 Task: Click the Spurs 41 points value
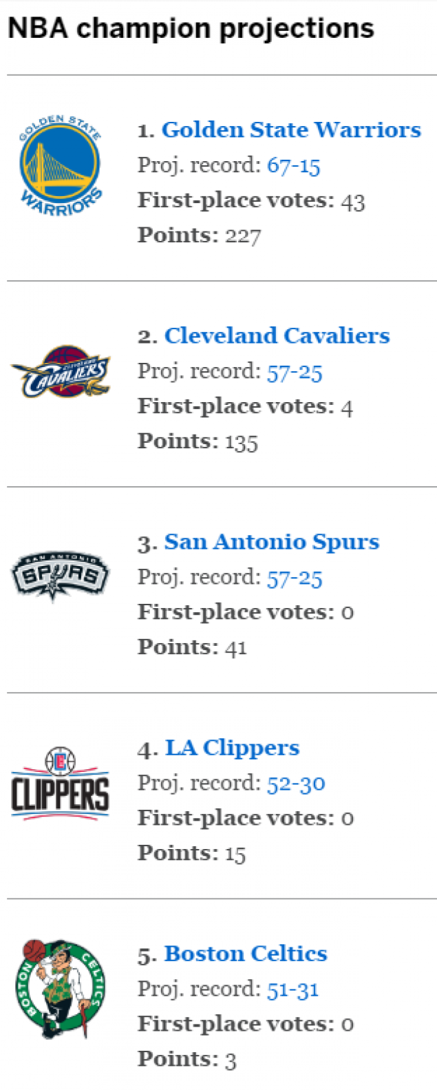[235, 647]
